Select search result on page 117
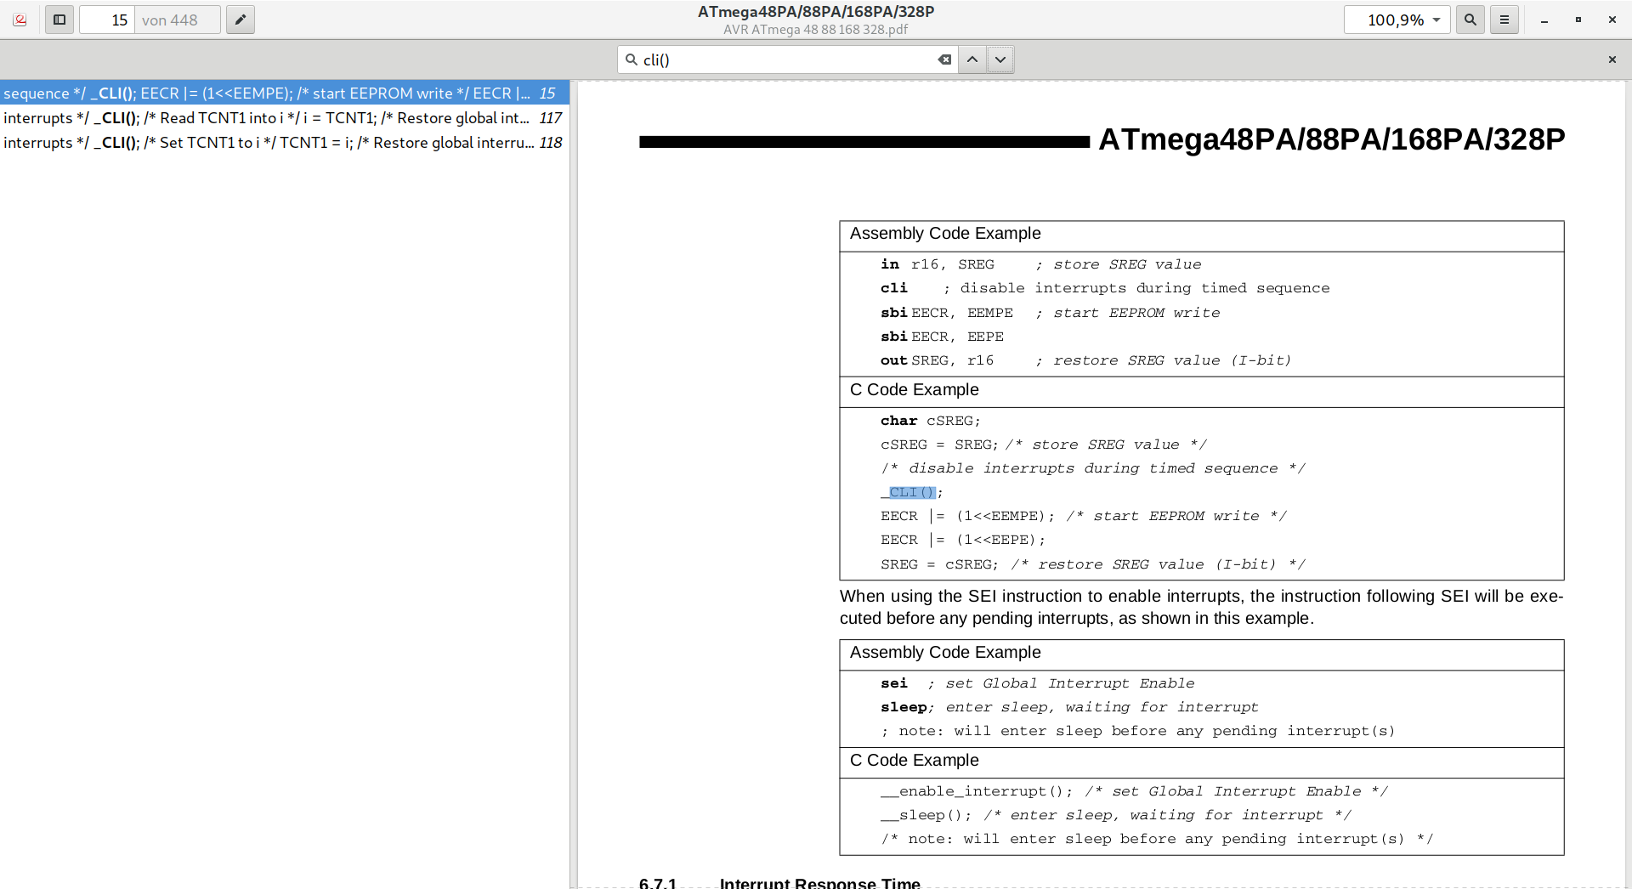 284,118
